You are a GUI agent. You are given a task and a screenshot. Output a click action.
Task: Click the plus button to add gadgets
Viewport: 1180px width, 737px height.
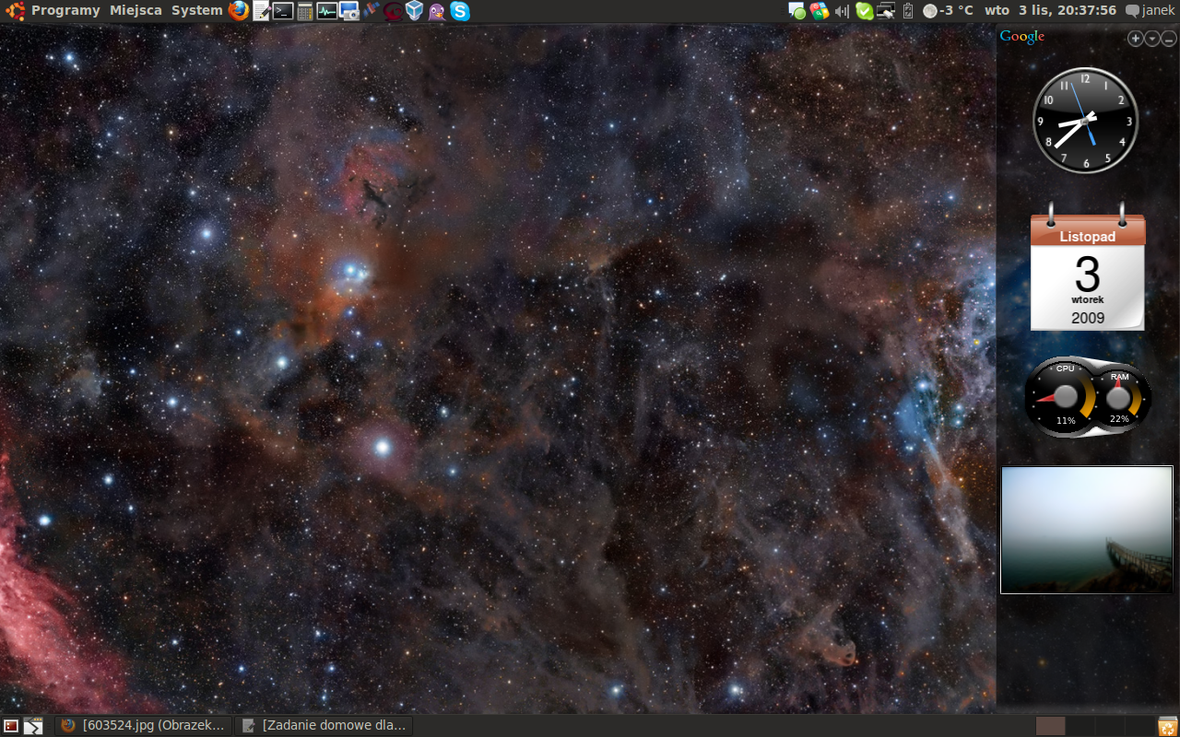[x=1136, y=39]
